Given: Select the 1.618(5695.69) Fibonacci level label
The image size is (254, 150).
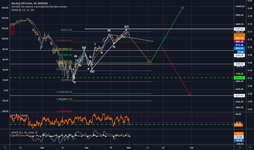Looking at the screenshot, I should coord(64,111).
